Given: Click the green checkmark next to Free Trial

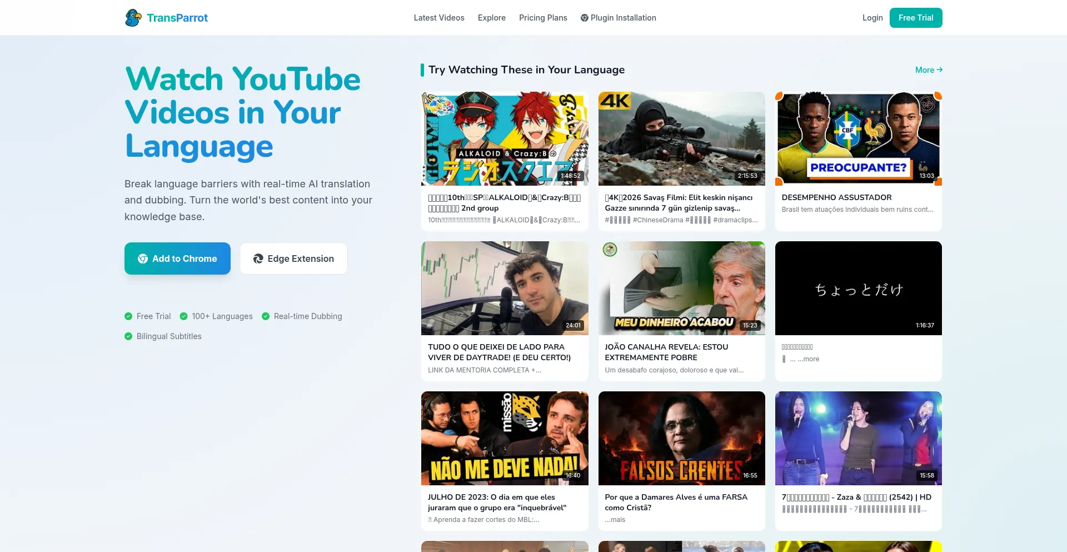Looking at the screenshot, I should (128, 316).
